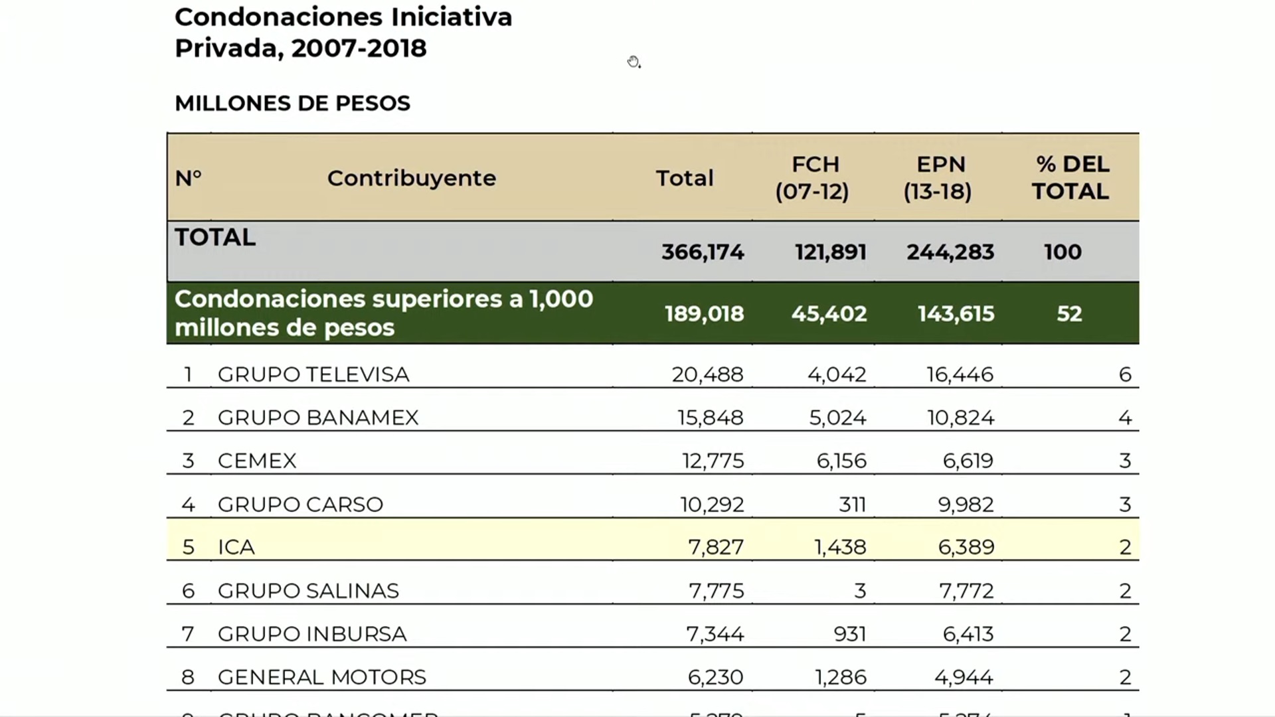1275x717 pixels.
Task: Click the Nº column header
Action: coord(188,178)
